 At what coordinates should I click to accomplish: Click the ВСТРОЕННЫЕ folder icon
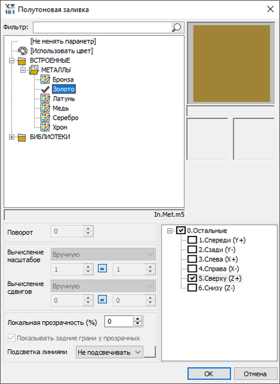(x=22, y=61)
